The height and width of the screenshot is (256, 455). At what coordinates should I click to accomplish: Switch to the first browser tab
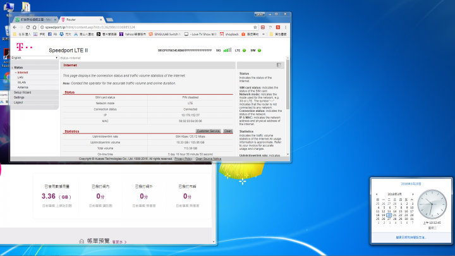34,20
